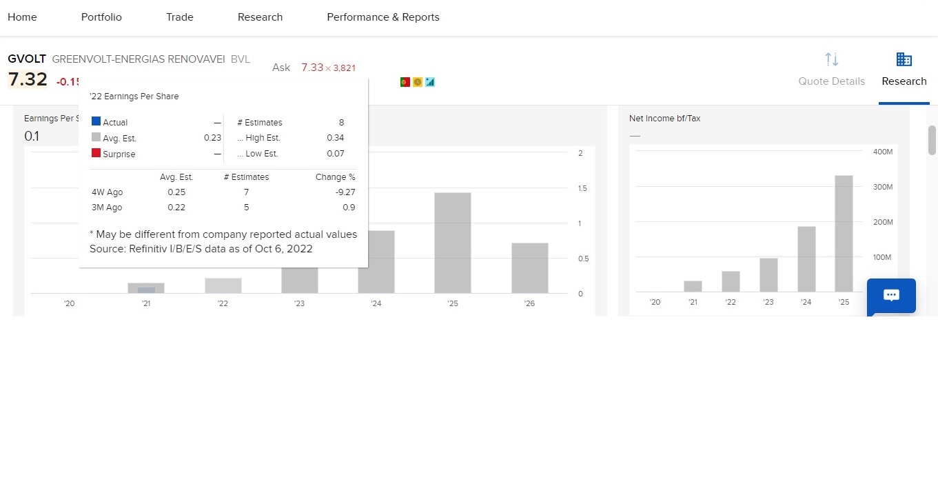938x484 pixels.
Task: Click the yellow clock delayed-data icon
Action: point(418,82)
